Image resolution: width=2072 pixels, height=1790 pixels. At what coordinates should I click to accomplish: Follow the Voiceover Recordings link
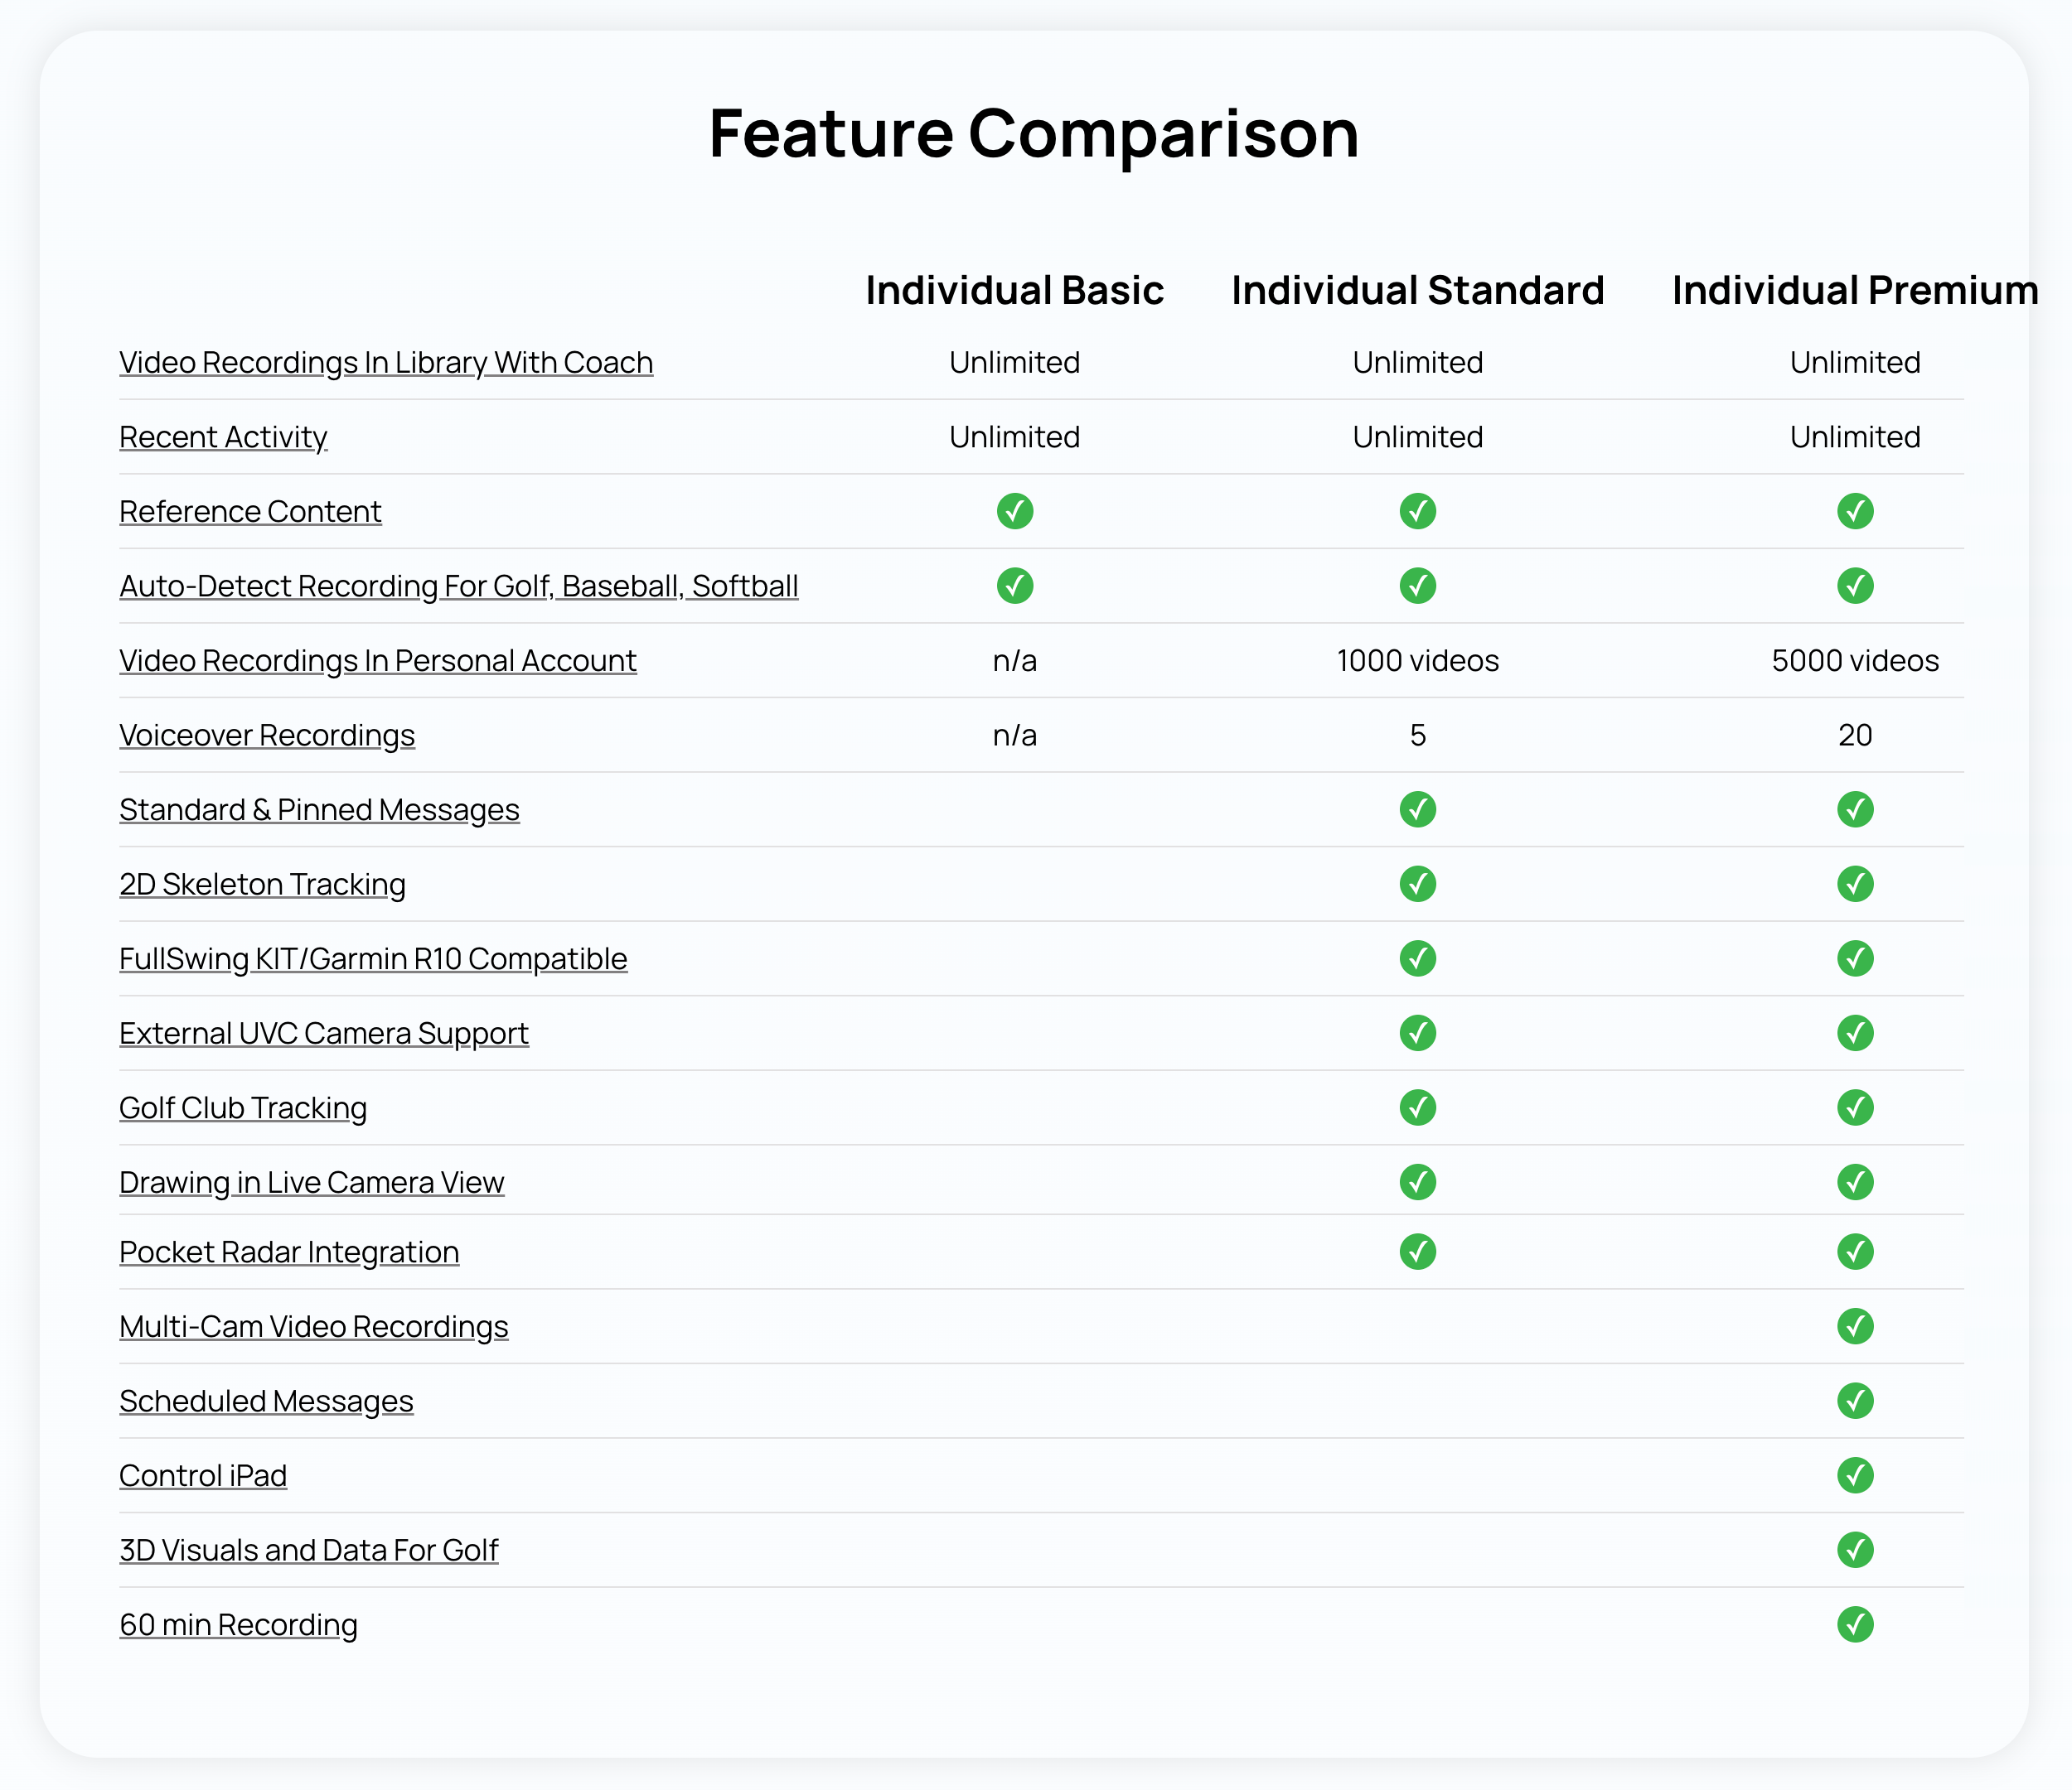pyautogui.click(x=267, y=735)
